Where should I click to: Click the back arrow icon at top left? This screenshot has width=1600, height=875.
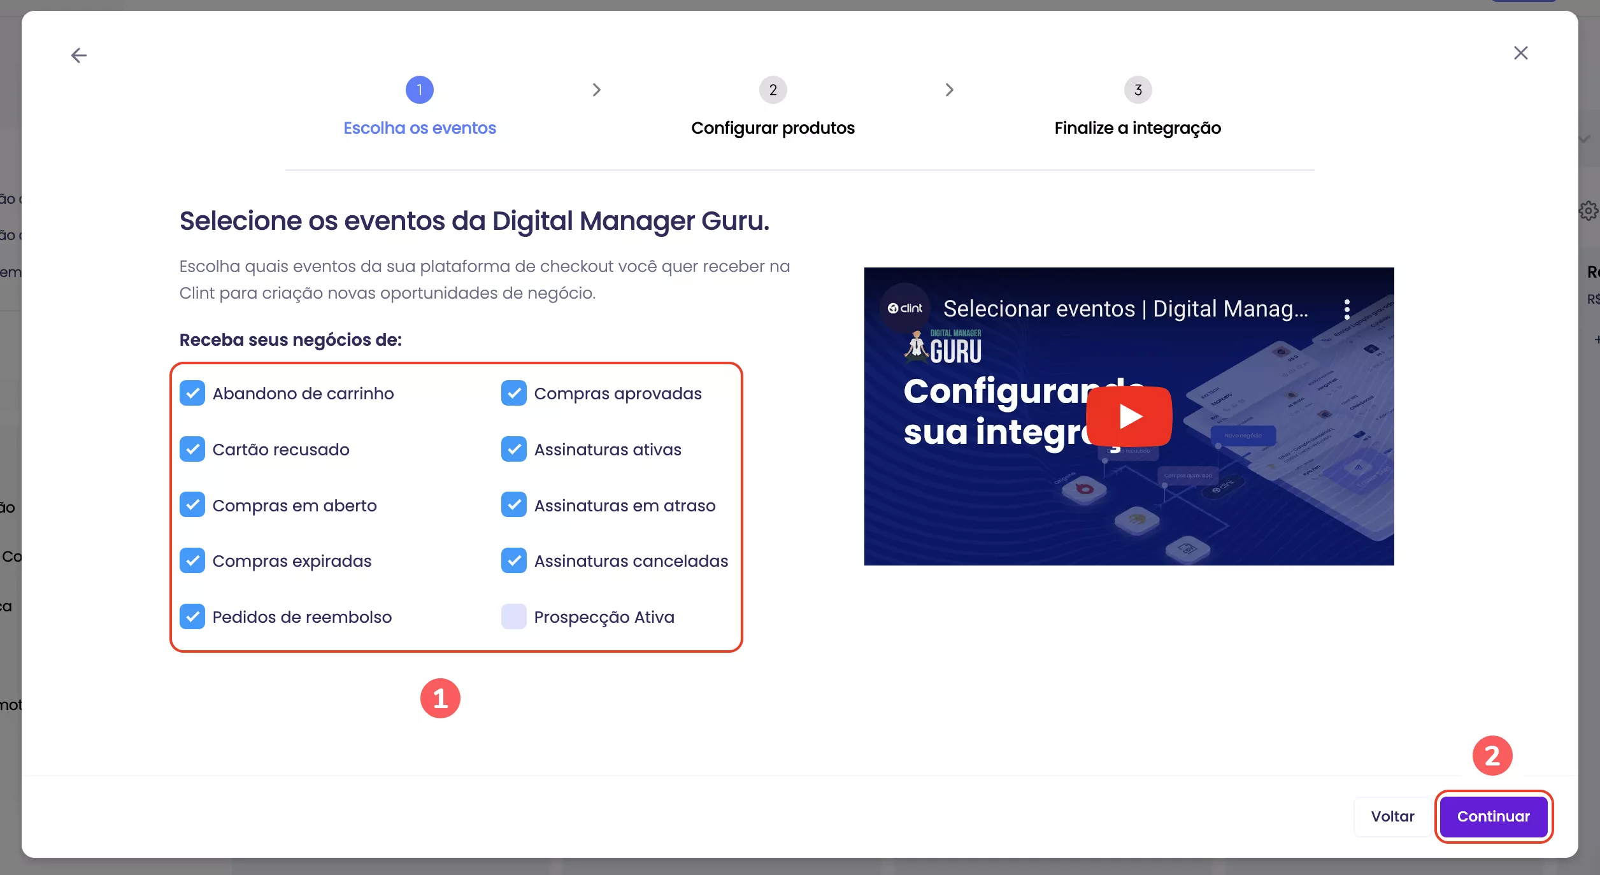(x=79, y=55)
